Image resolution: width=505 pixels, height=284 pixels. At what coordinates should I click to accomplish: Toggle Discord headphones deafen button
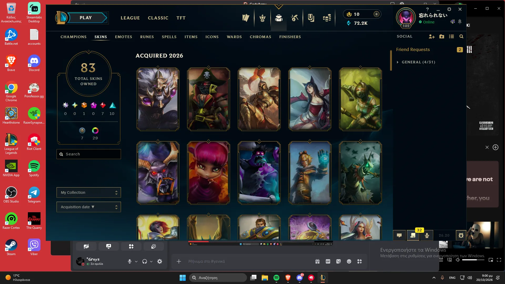click(x=144, y=261)
